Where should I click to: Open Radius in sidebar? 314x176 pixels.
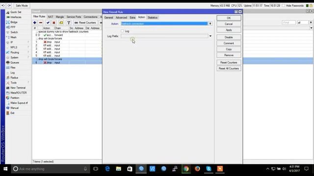14,78
